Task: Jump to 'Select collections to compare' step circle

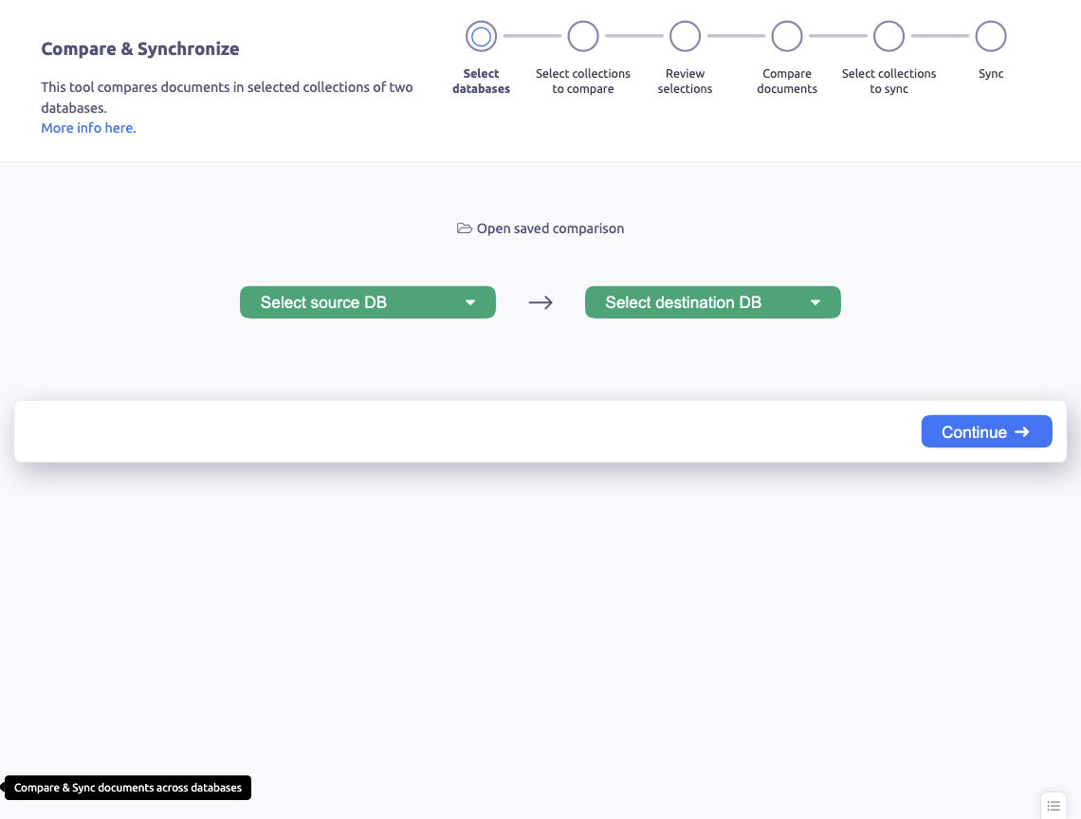Action: (583, 37)
